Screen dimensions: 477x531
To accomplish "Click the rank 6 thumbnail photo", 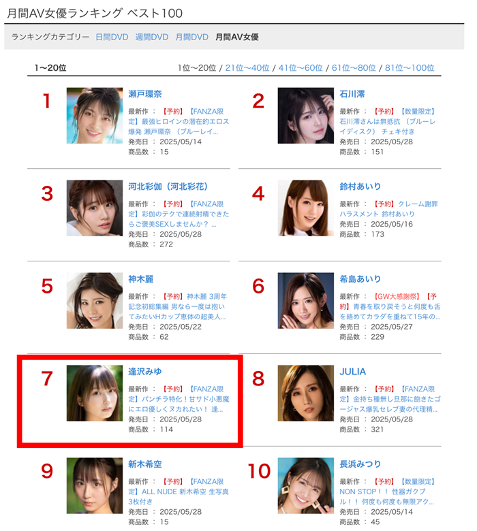I will point(306,300).
